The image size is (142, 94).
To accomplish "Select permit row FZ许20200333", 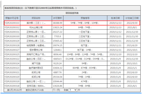I will pos(72,23).
